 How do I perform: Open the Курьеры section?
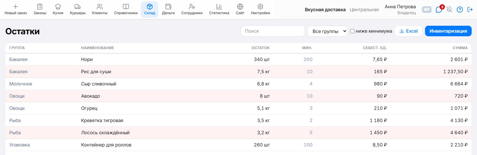[78, 9]
